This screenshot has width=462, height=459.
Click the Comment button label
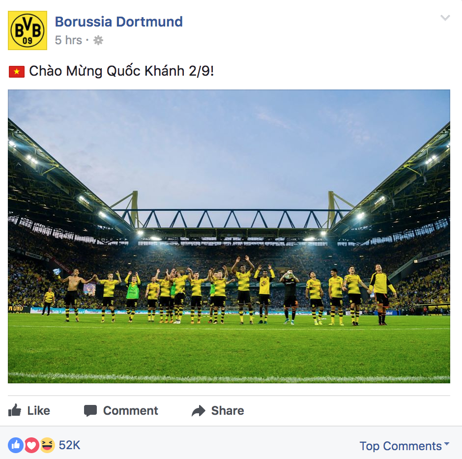click(x=131, y=410)
